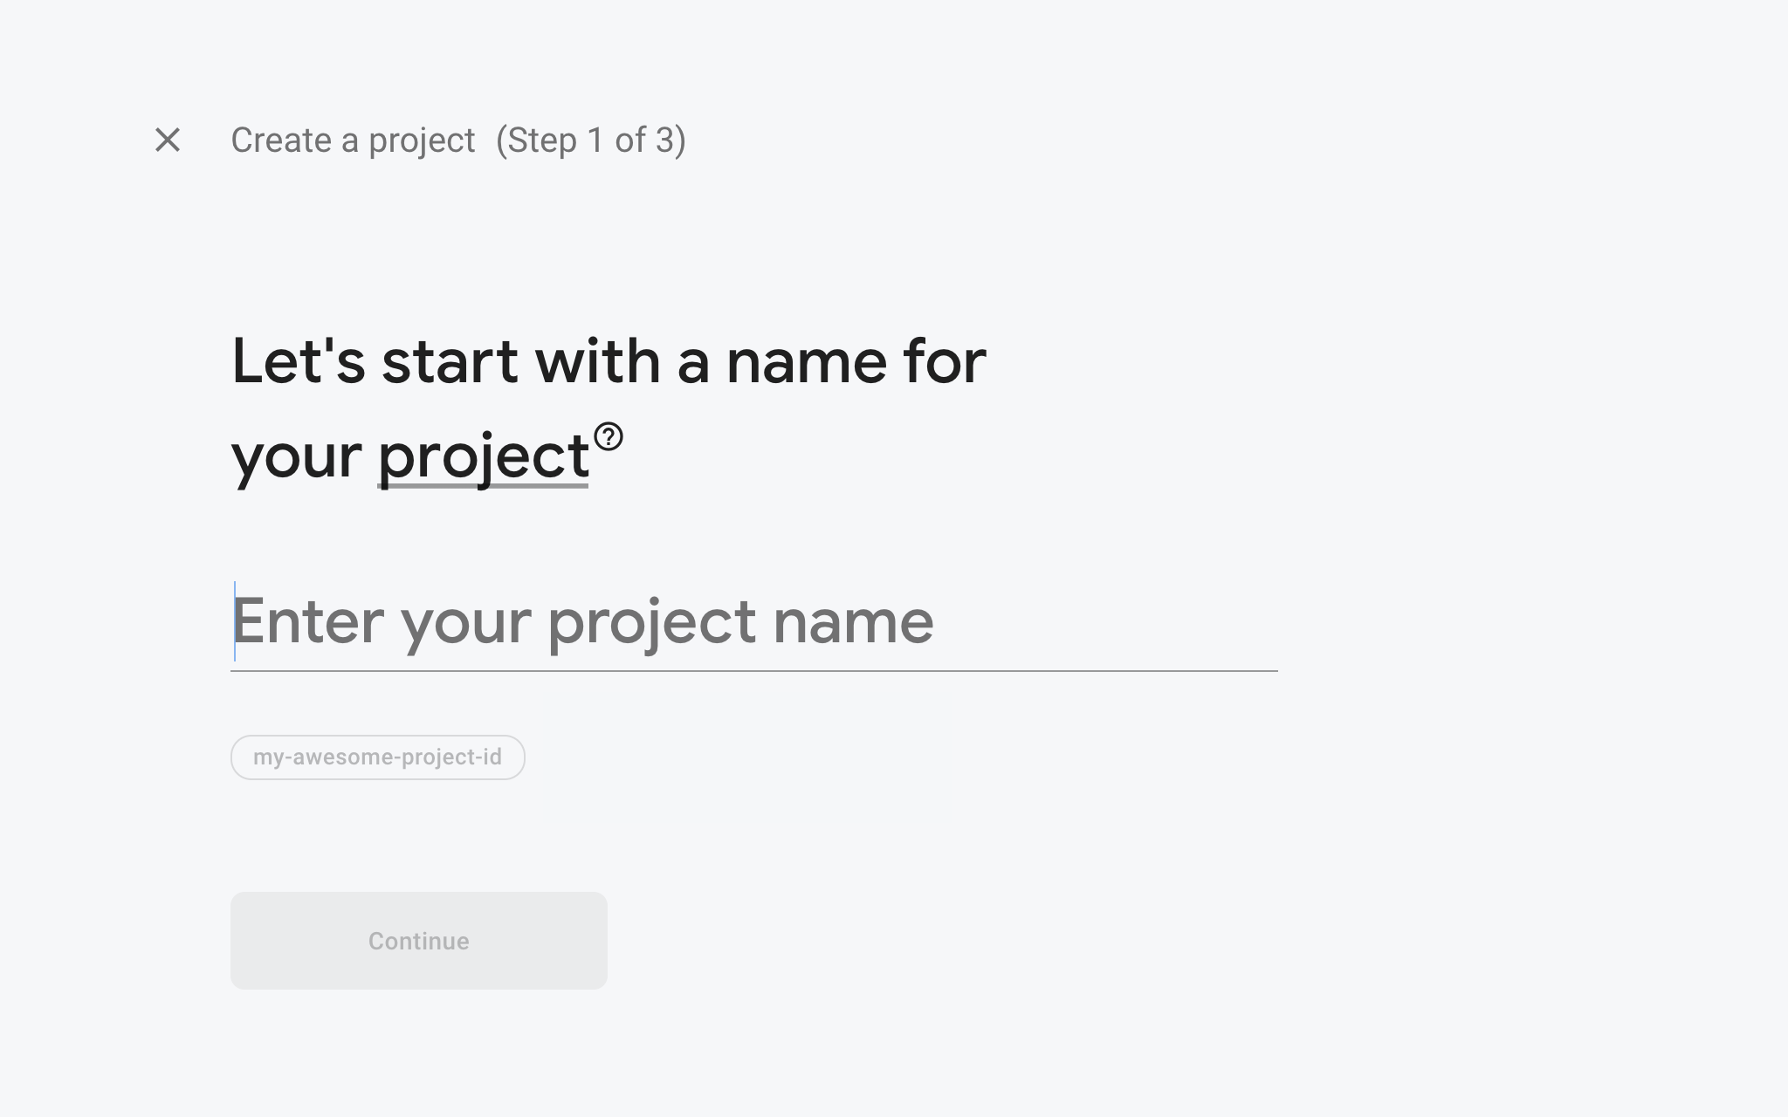Viewport: 1788px width, 1117px height.
Task: Open help tooltip next to project heading
Action: [x=609, y=436]
